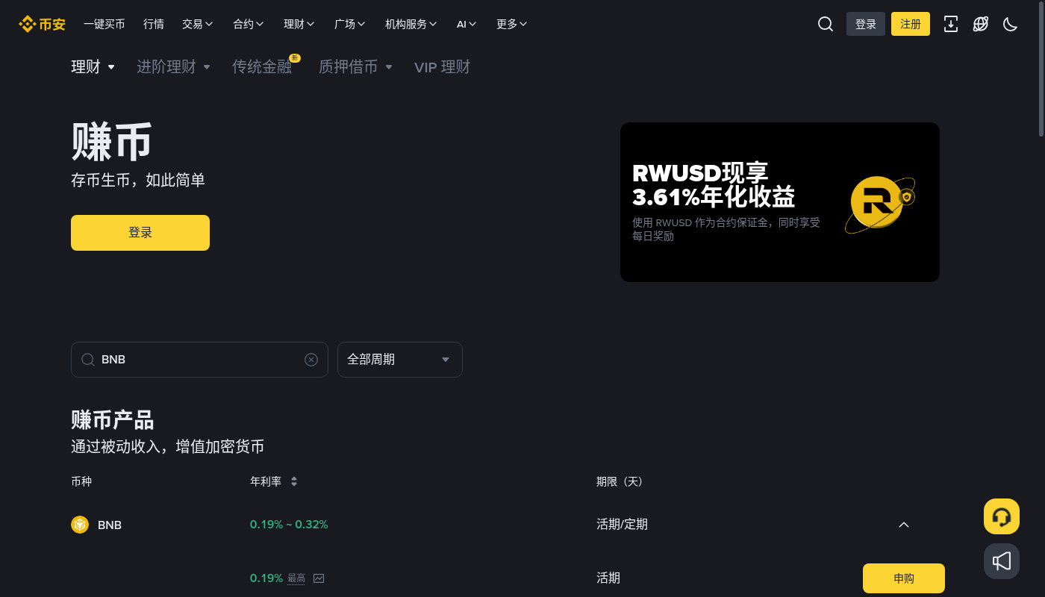Click the 申购 button for 活期 product
Viewport: 1045px width, 597px height.
[904, 578]
